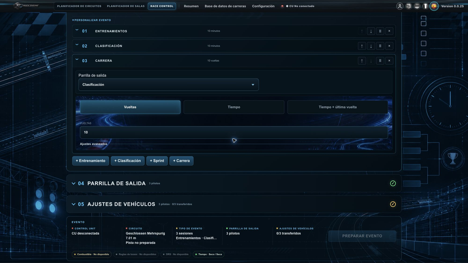Click the Vueltas number input field
This screenshot has width=468, height=263.
(234, 132)
